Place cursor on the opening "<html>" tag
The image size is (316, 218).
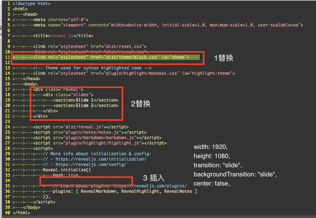tap(20, 9)
